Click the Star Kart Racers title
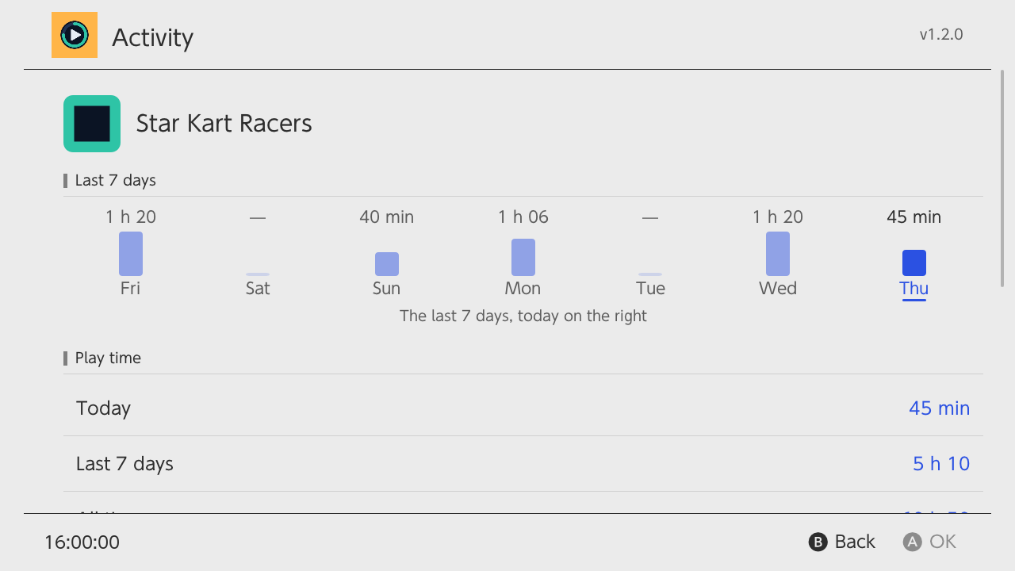1015x571 pixels. (x=224, y=124)
